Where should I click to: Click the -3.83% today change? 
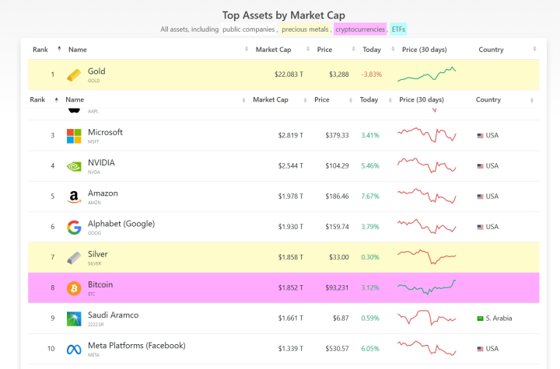click(x=372, y=75)
